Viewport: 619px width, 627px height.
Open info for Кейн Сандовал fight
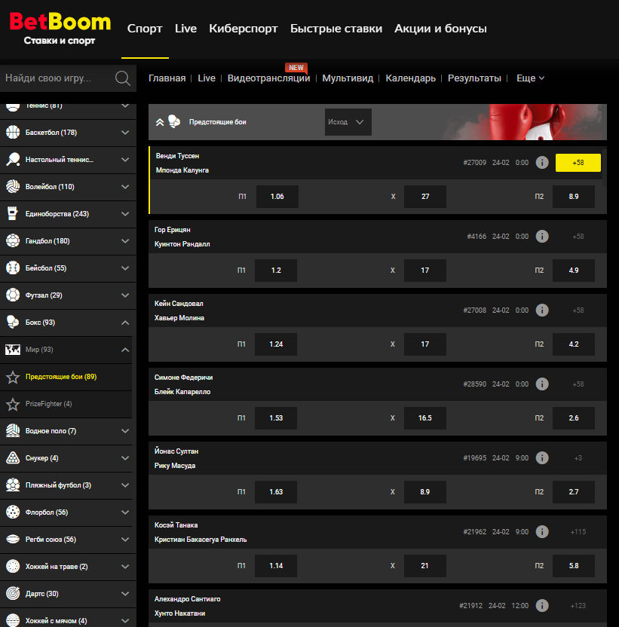(542, 310)
